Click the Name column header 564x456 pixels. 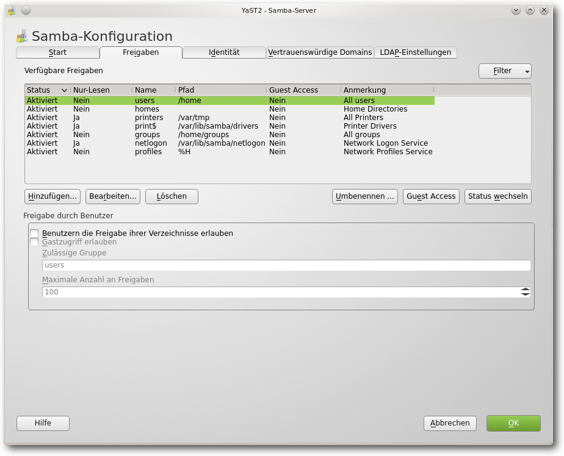click(154, 90)
